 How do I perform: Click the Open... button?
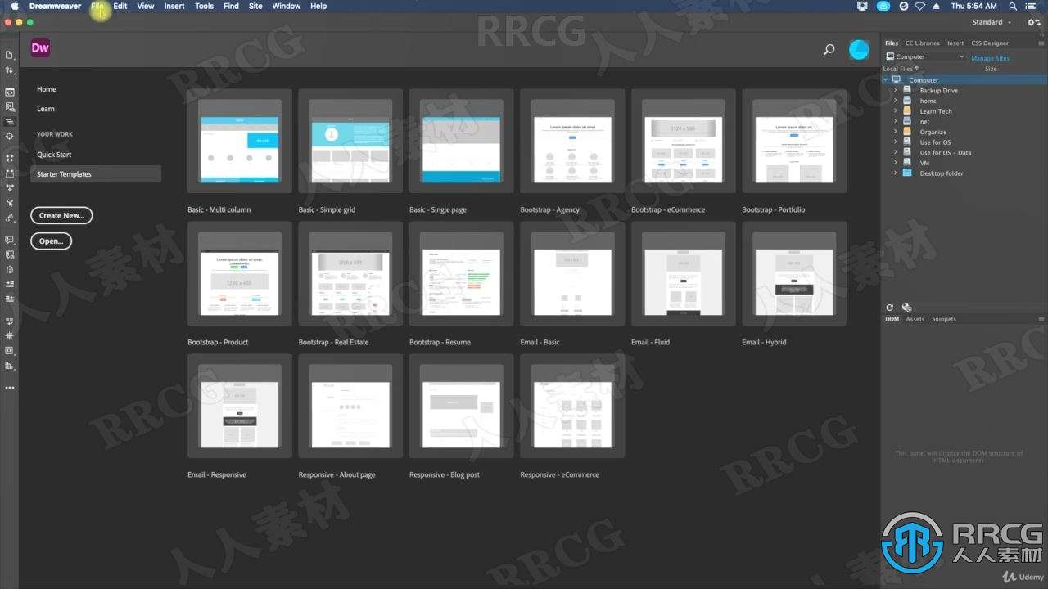[51, 241]
